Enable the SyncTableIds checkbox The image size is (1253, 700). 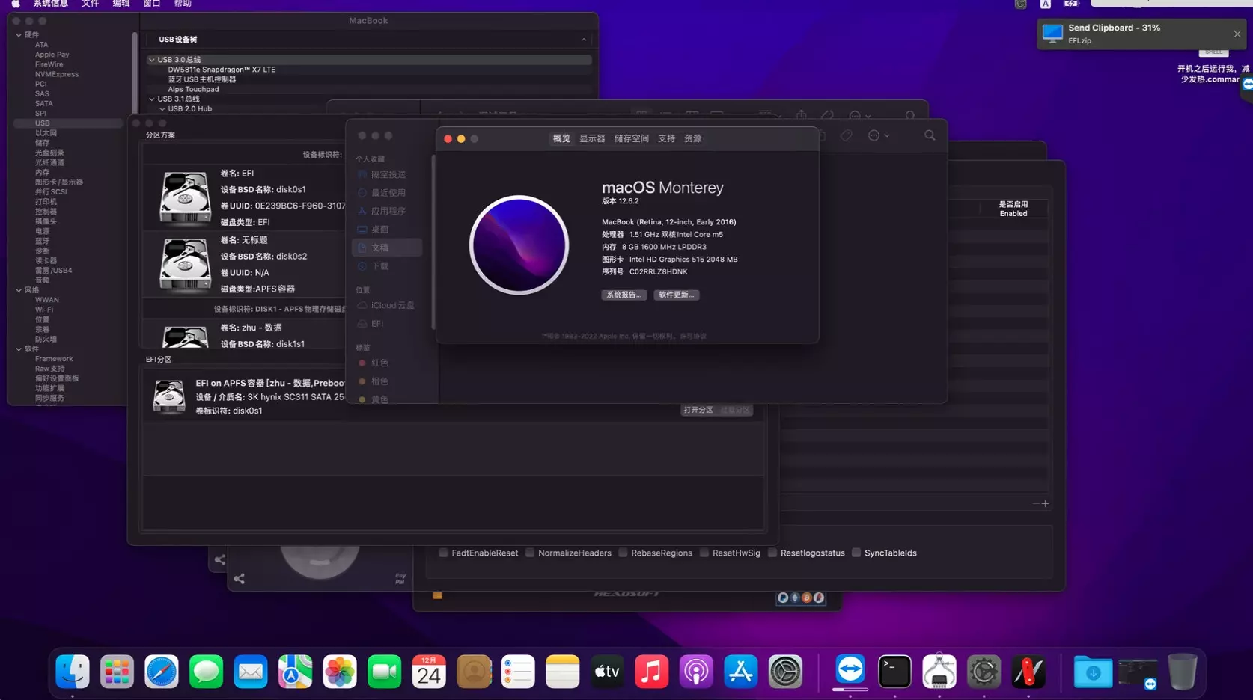coord(856,553)
